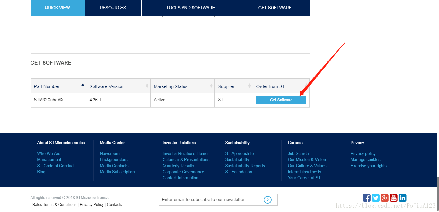Sort table by Part Number column arrow
Viewport: 439px width, 212px height.
[x=83, y=85]
